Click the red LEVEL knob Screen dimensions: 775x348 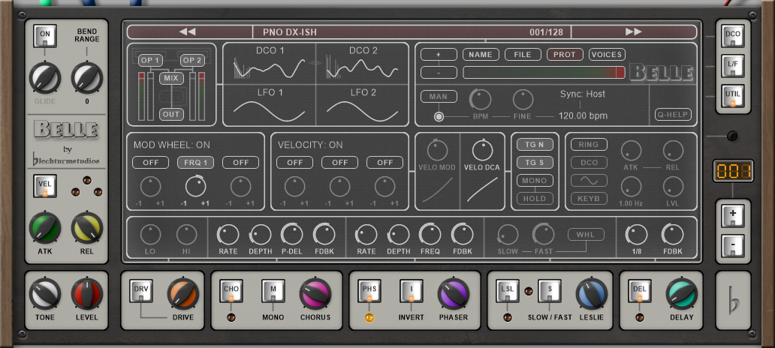[86, 294]
